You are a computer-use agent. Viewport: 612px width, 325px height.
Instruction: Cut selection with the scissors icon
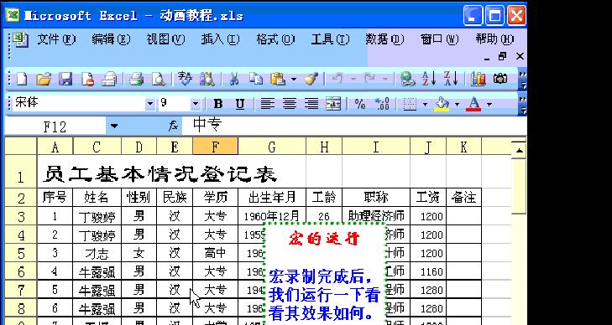[233, 80]
